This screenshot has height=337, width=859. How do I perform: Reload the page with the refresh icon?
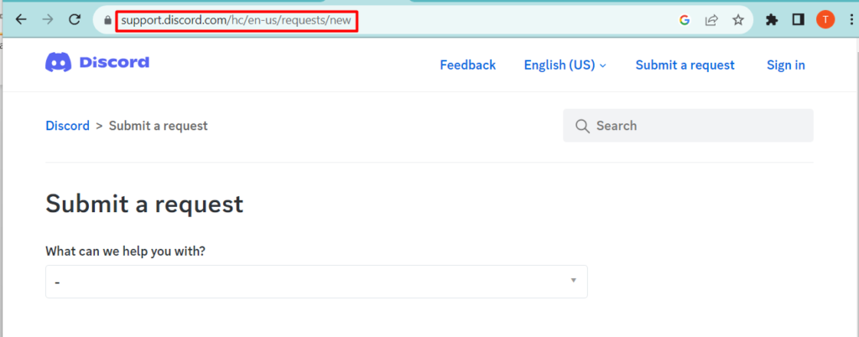coord(75,20)
